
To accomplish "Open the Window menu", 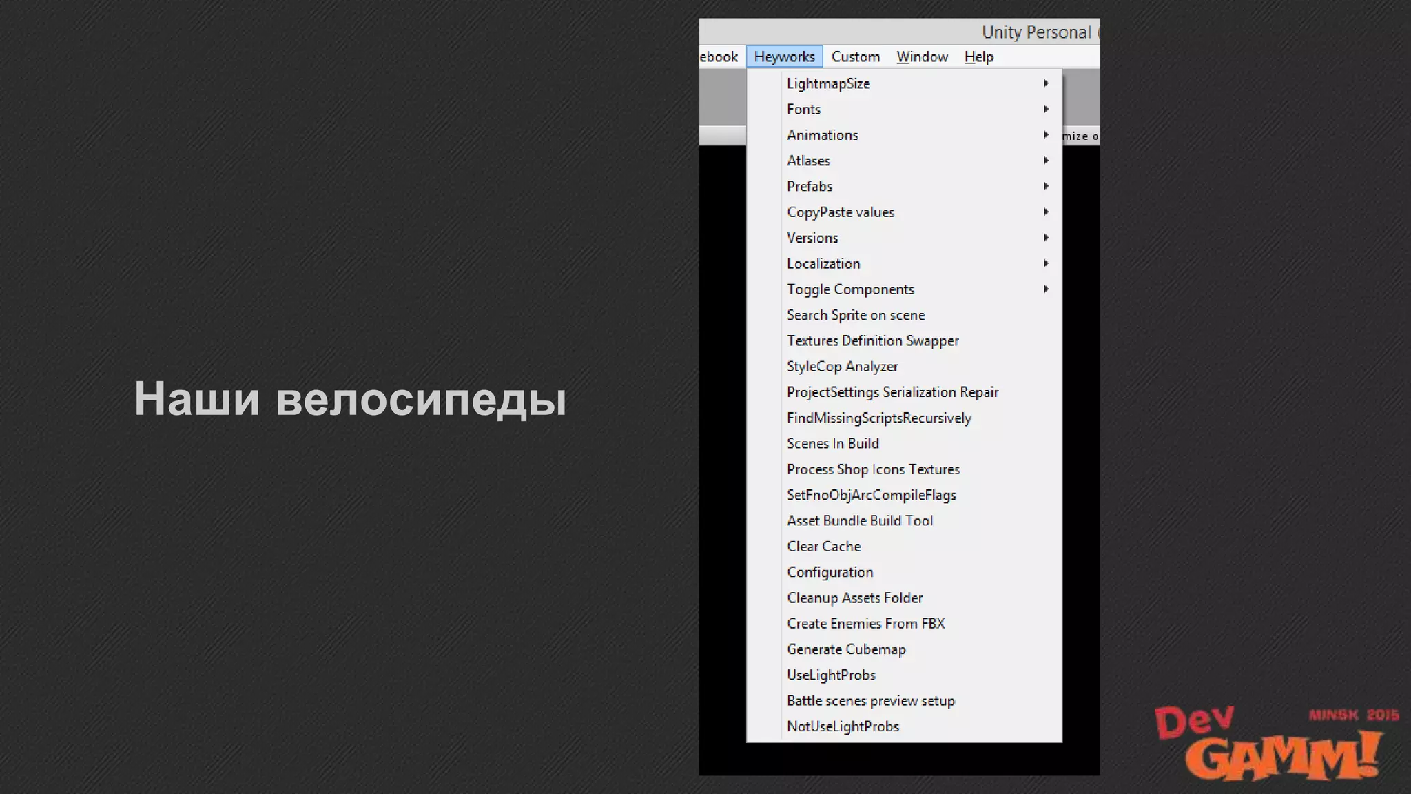I will (922, 57).
